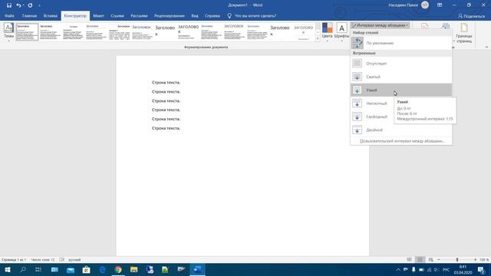Switch to the Вставка tab
Viewport: 491px width, 276px height.
pos(51,15)
